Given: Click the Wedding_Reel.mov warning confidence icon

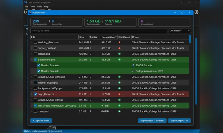Looking at the screenshot, I should point(119,42).
